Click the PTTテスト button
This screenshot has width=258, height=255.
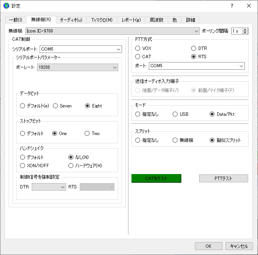(224, 178)
